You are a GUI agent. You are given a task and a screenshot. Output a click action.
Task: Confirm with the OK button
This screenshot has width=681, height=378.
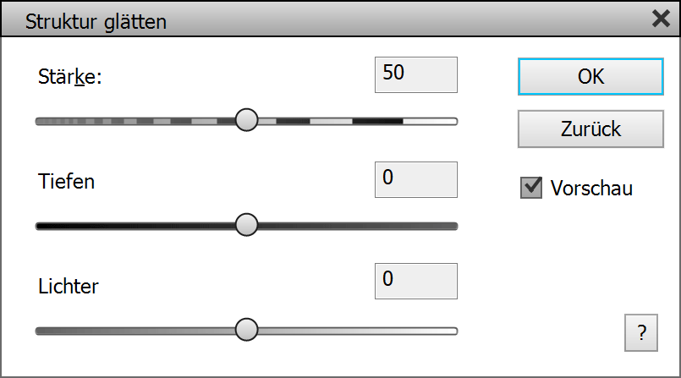pyautogui.click(x=590, y=76)
